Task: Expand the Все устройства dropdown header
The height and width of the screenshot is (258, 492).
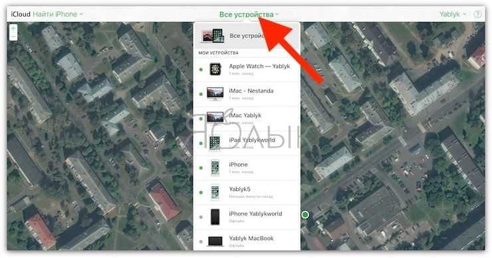Action: [x=249, y=15]
